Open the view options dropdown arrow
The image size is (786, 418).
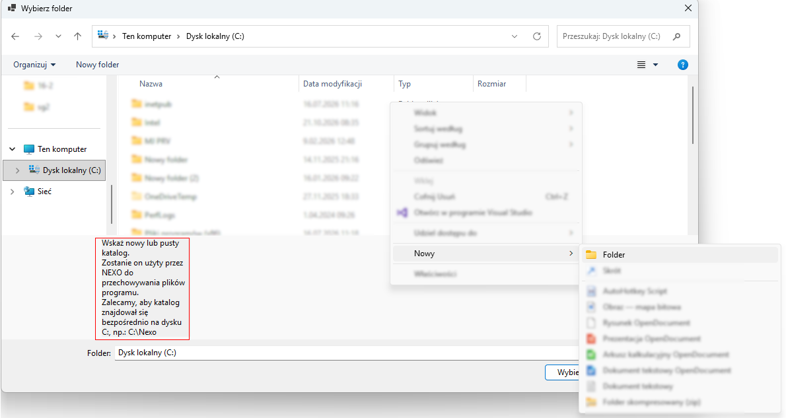(x=655, y=65)
